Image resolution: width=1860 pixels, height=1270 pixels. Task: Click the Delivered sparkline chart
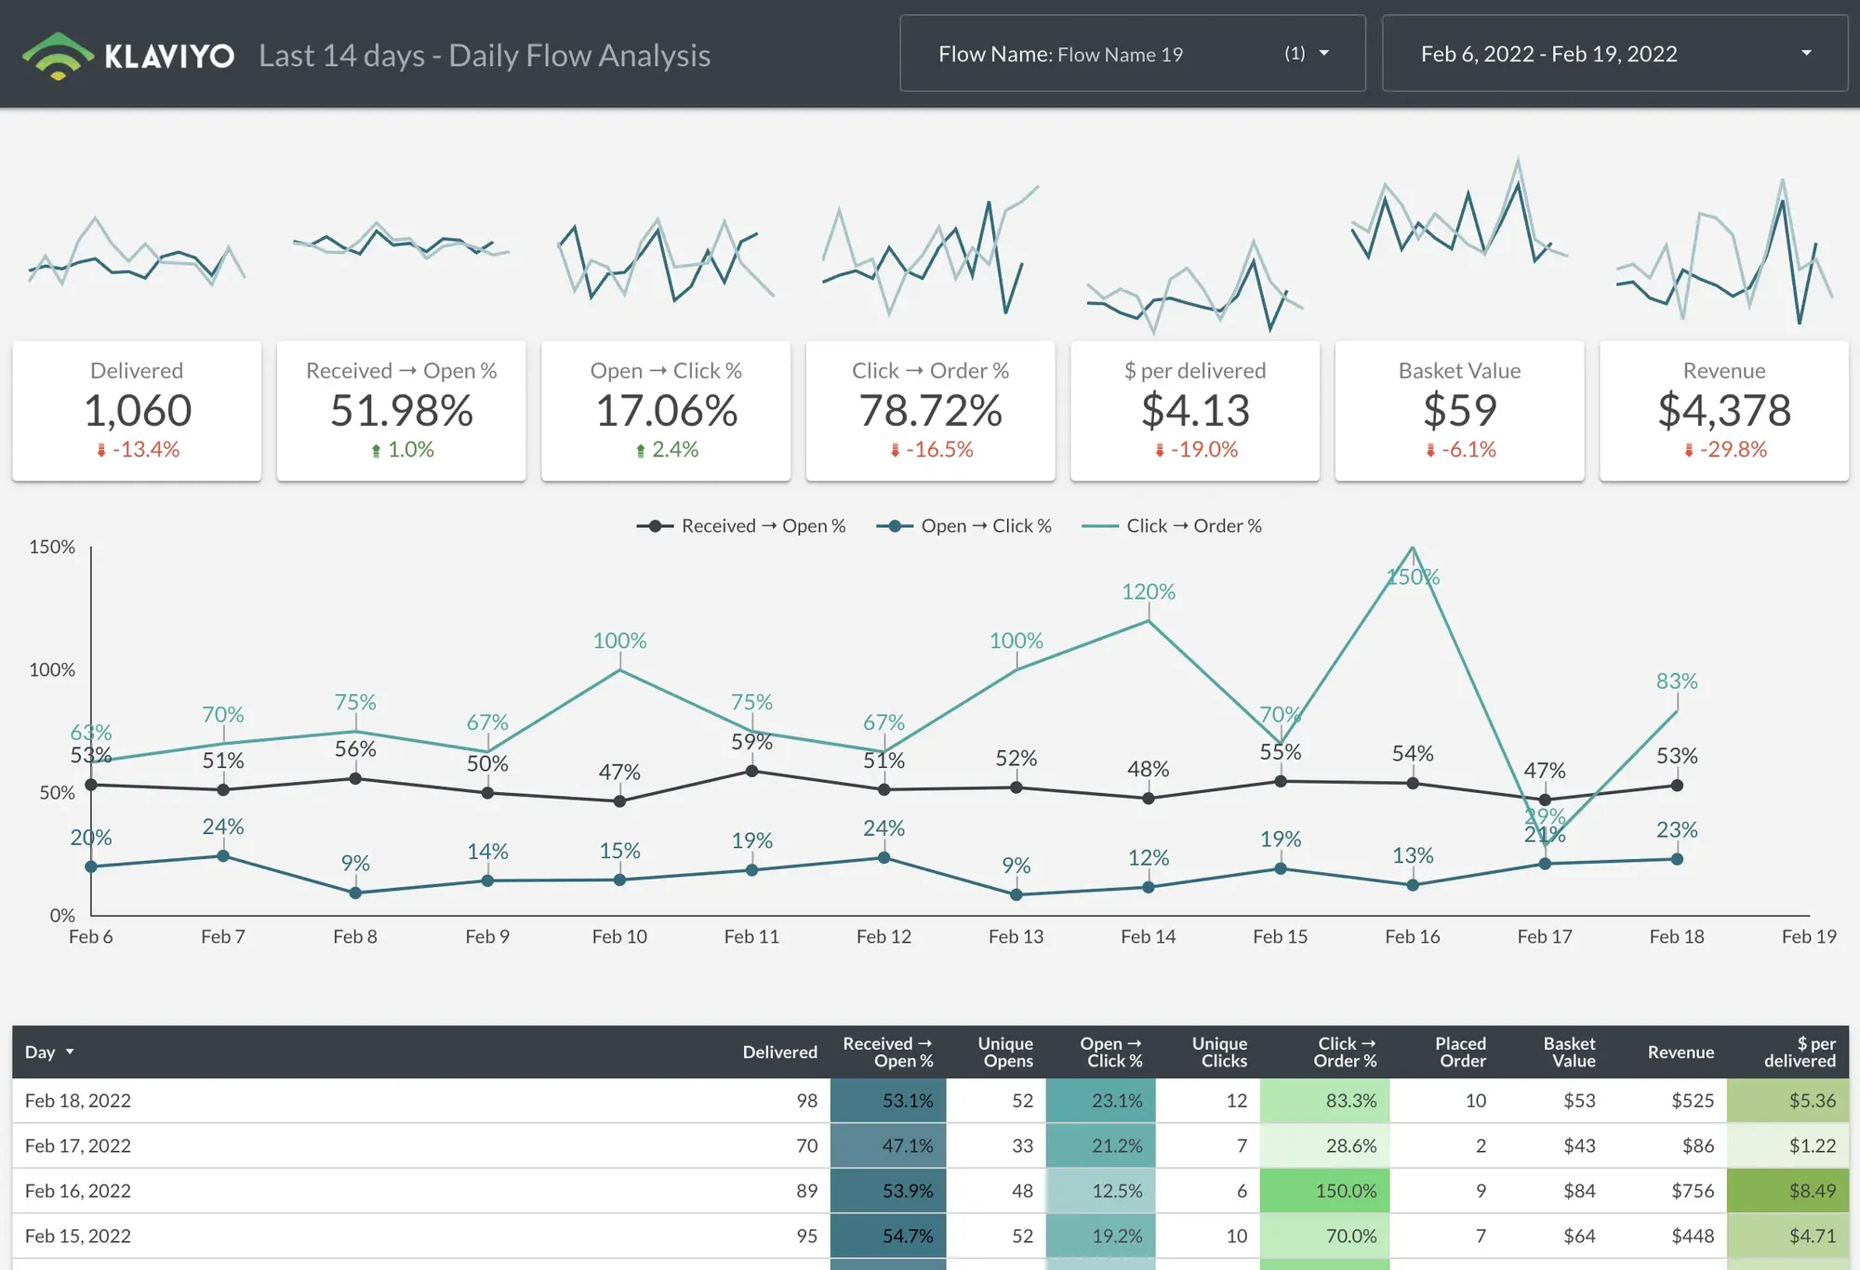coord(137,253)
